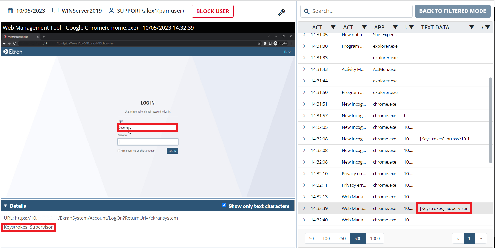Open the Text Data column filter
This screenshot has width=495, height=248.
pyautogui.click(x=472, y=27)
